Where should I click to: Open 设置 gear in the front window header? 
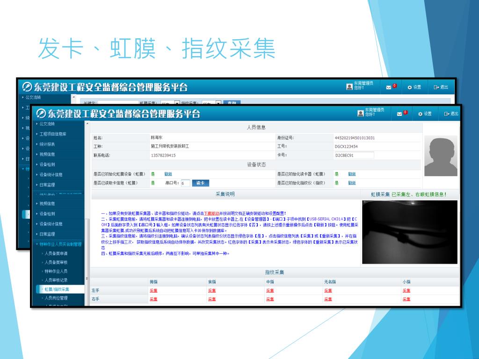click(x=425, y=114)
